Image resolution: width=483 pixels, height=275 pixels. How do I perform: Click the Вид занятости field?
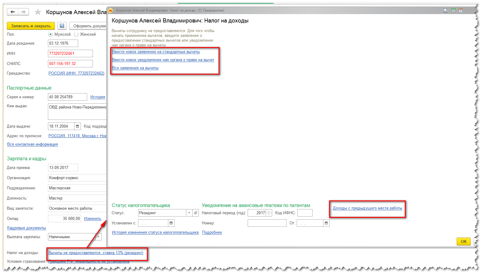click(77, 208)
